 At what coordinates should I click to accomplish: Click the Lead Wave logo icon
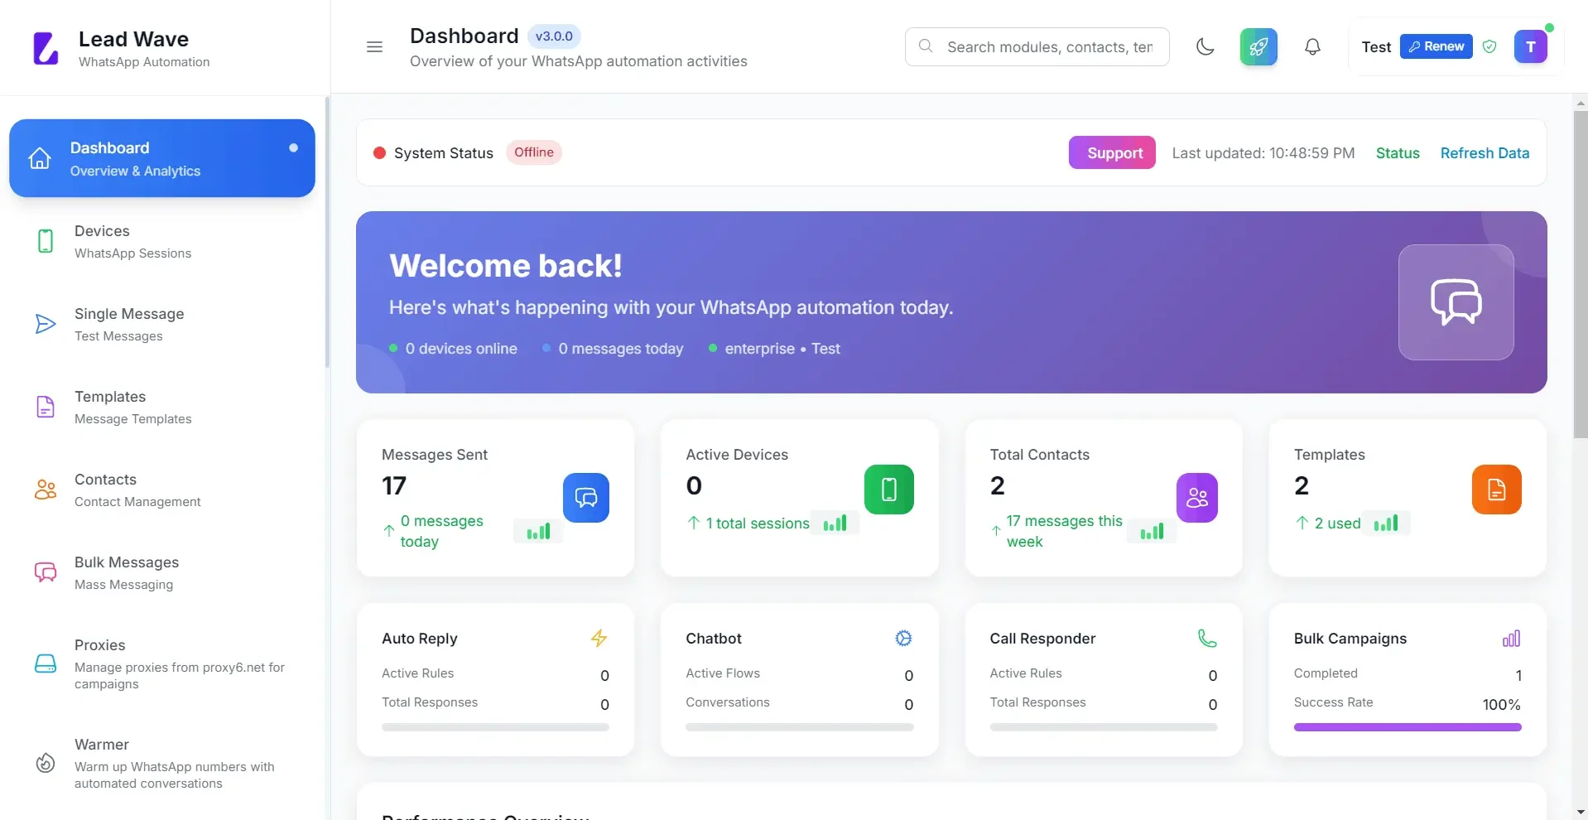46,48
